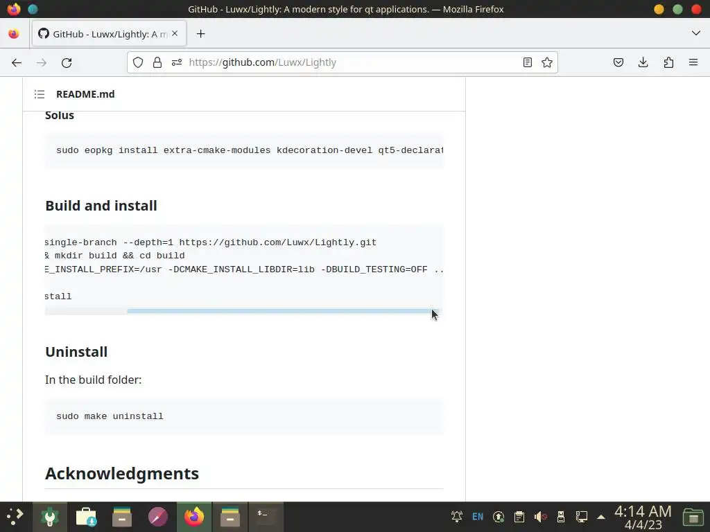This screenshot has height=532, width=710.
Task: Reload the current GitHub page
Action: [67, 62]
